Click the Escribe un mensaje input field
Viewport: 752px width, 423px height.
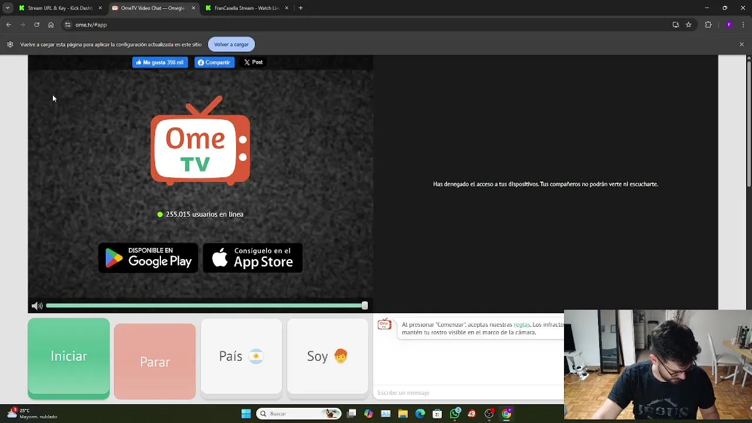tap(468, 392)
